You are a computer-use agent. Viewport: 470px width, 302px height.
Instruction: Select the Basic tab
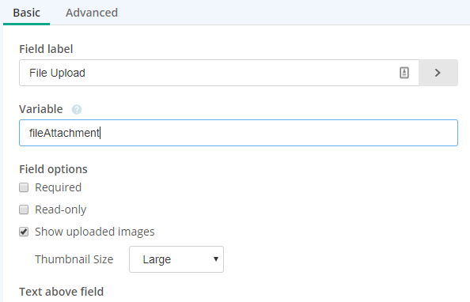pyautogui.click(x=26, y=13)
